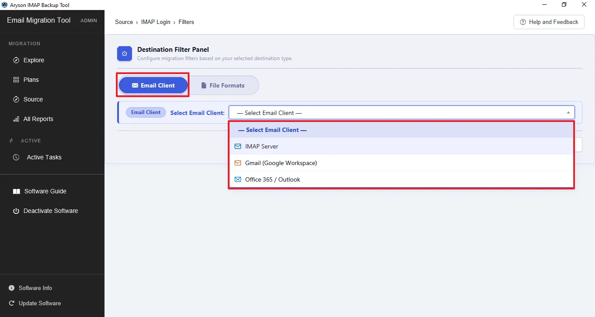Click the Software Guide book icon

coord(17,191)
